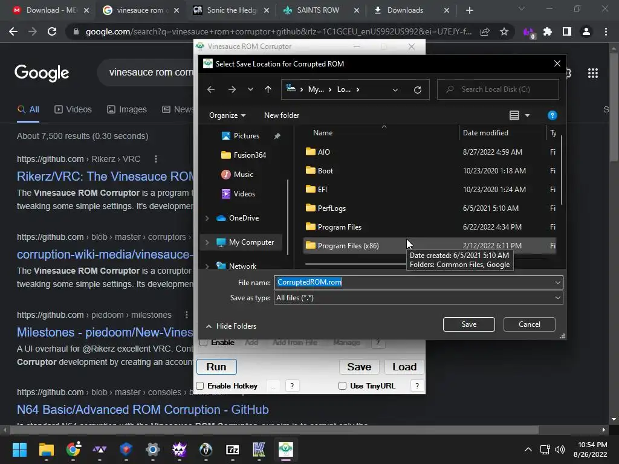Screen dimensions: 619x464
Task: Expand the address path dropdown
Action: (x=395, y=89)
